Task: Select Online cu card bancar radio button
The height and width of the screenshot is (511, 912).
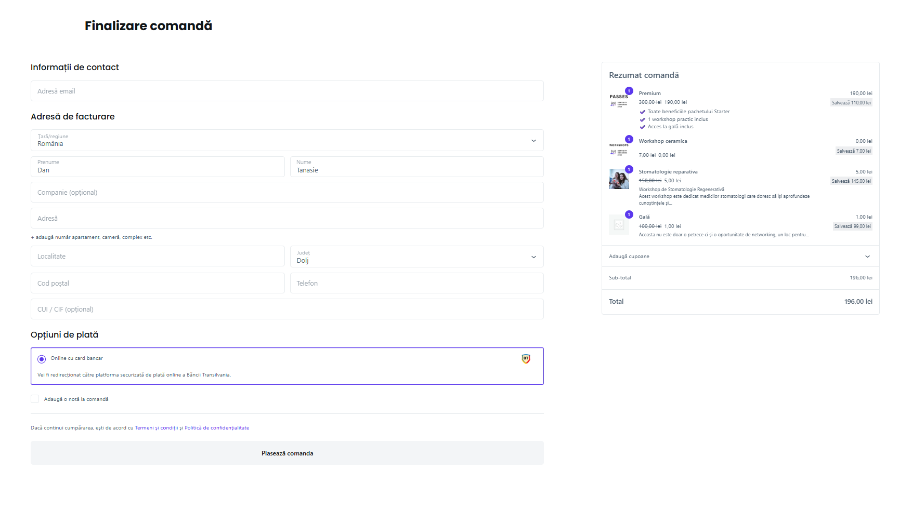Action: (42, 359)
